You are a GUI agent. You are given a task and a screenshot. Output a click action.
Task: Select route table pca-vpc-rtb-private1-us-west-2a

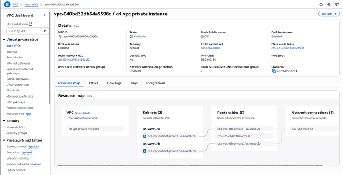pos(244,129)
